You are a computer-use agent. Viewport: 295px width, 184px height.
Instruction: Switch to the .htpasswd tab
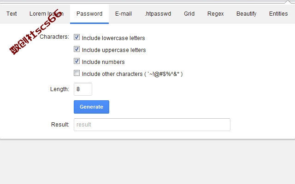[x=158, y=14]
